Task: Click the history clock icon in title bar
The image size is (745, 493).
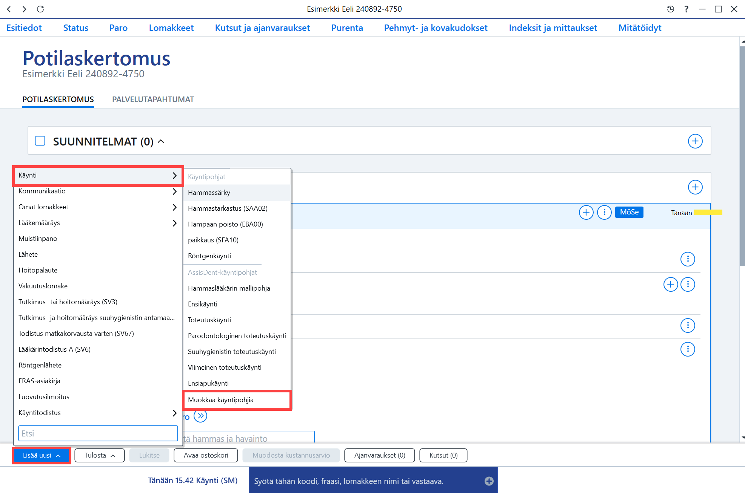Action: 670,9
